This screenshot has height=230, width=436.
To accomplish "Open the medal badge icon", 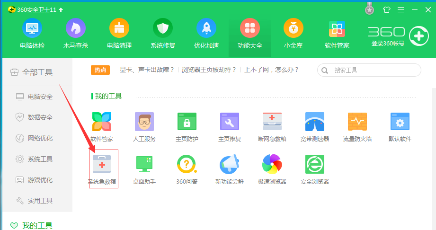I will (x=369, y=9).
